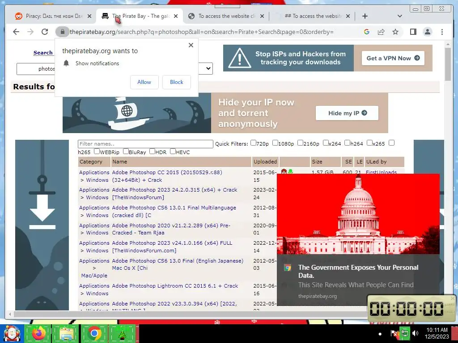Click the address bar URL
Screen dimensions: 458x343
coord(202,32)
